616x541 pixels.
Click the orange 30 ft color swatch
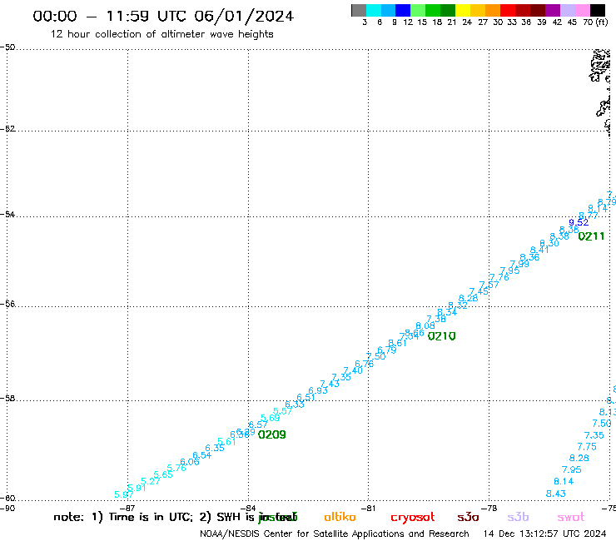[x=493, y=10]
